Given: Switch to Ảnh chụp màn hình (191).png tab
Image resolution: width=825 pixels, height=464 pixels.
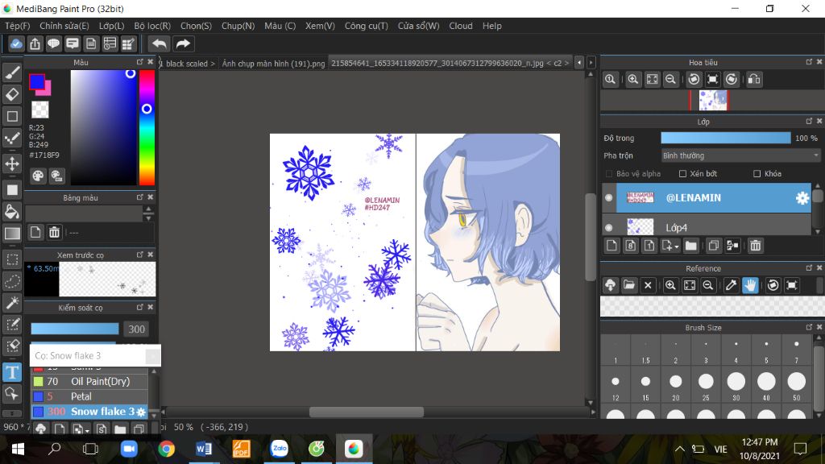Looking at the screenshot, I should (273, 64).
